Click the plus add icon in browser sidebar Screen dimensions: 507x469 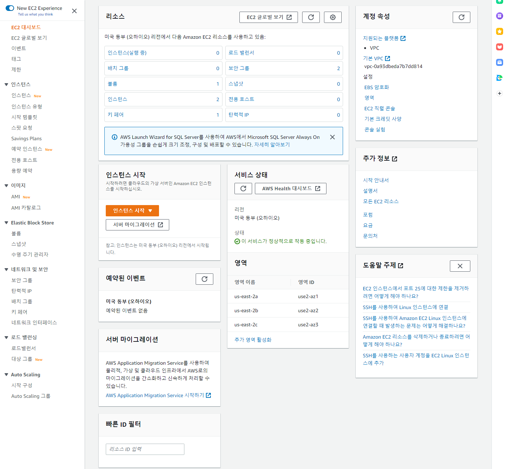(500, 93)
